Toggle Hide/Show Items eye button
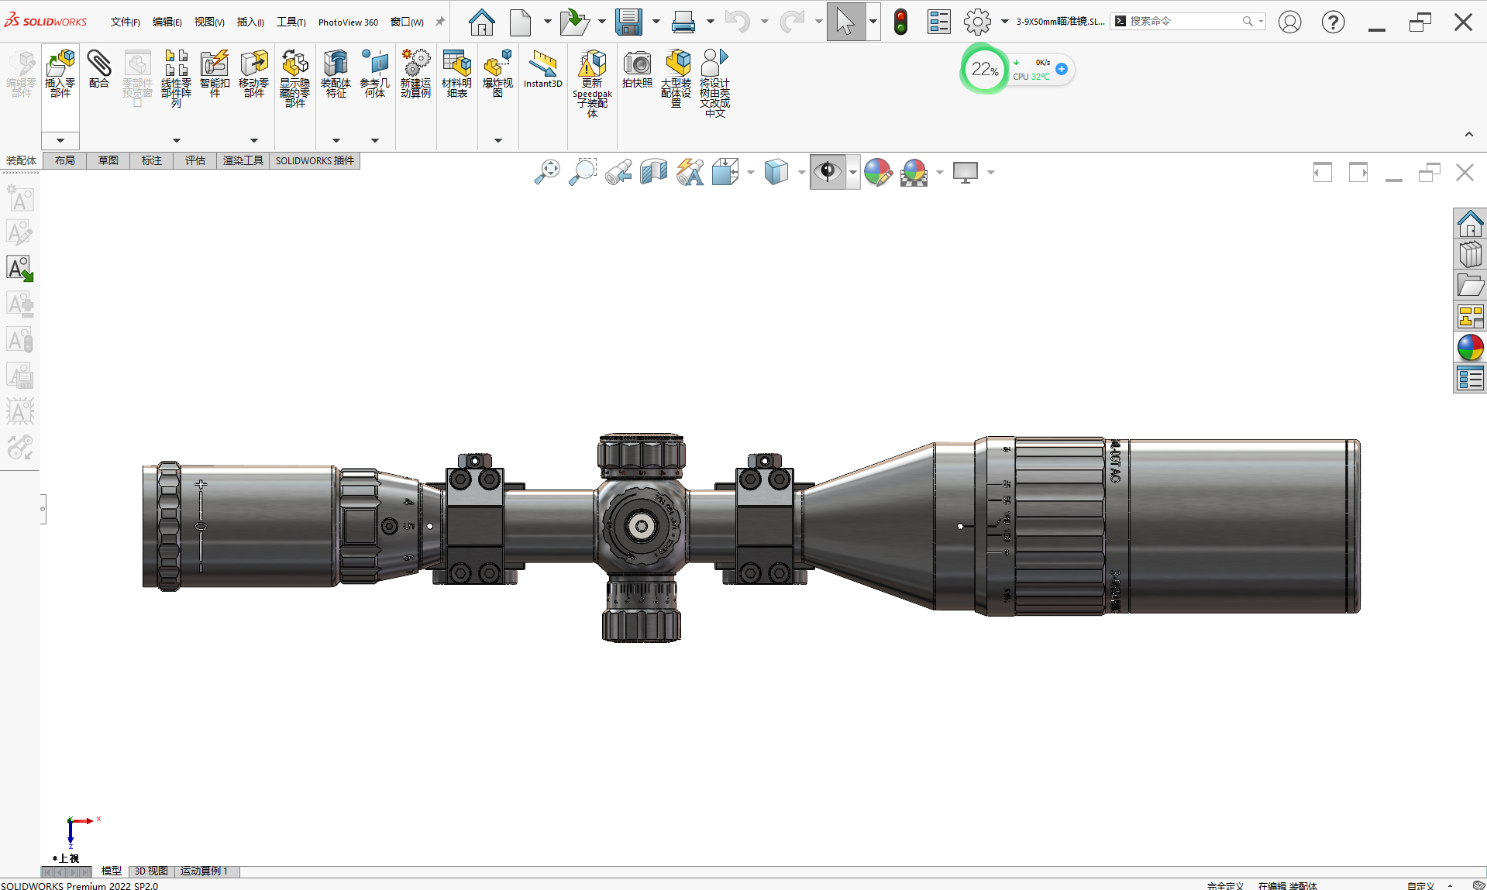Viewport: 1487px width, 890px height. [828, 172]
